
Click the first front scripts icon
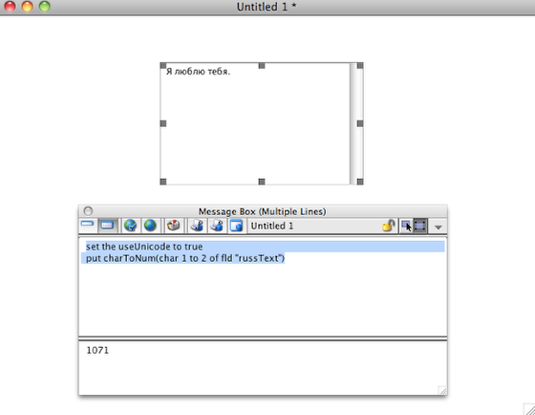[x=196, y=226]
